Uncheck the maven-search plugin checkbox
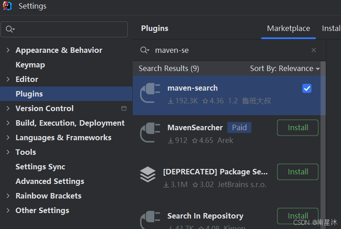The height and width of the screenshot is (229, 341). point(306,88)
